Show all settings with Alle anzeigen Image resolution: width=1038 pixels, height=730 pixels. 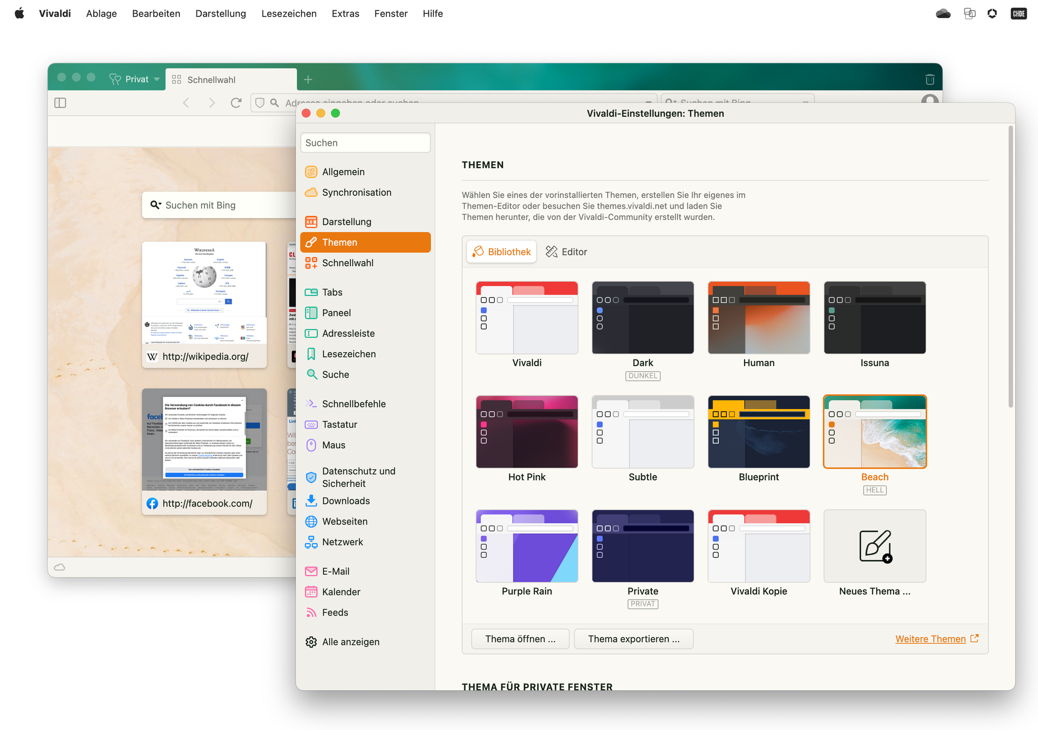[x=350, y=642]
